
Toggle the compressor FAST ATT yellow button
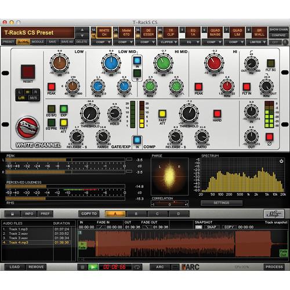pos(162,114)
